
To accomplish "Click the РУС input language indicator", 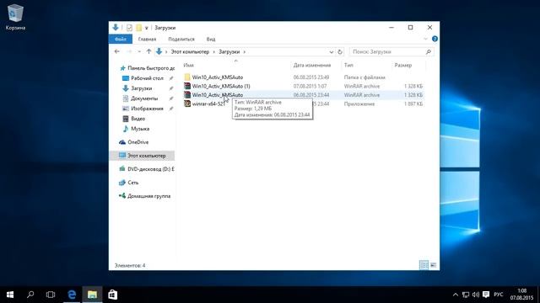I will click(499, 295).
